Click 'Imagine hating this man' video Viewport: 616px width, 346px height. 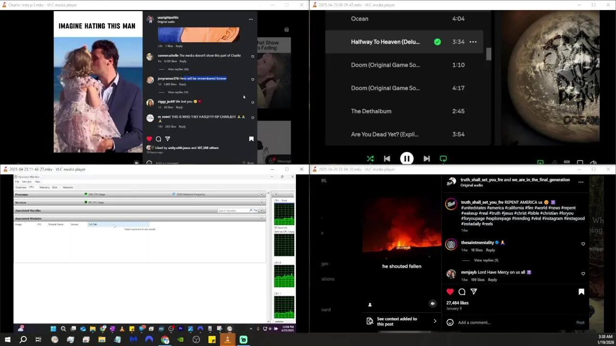[98, 82]
